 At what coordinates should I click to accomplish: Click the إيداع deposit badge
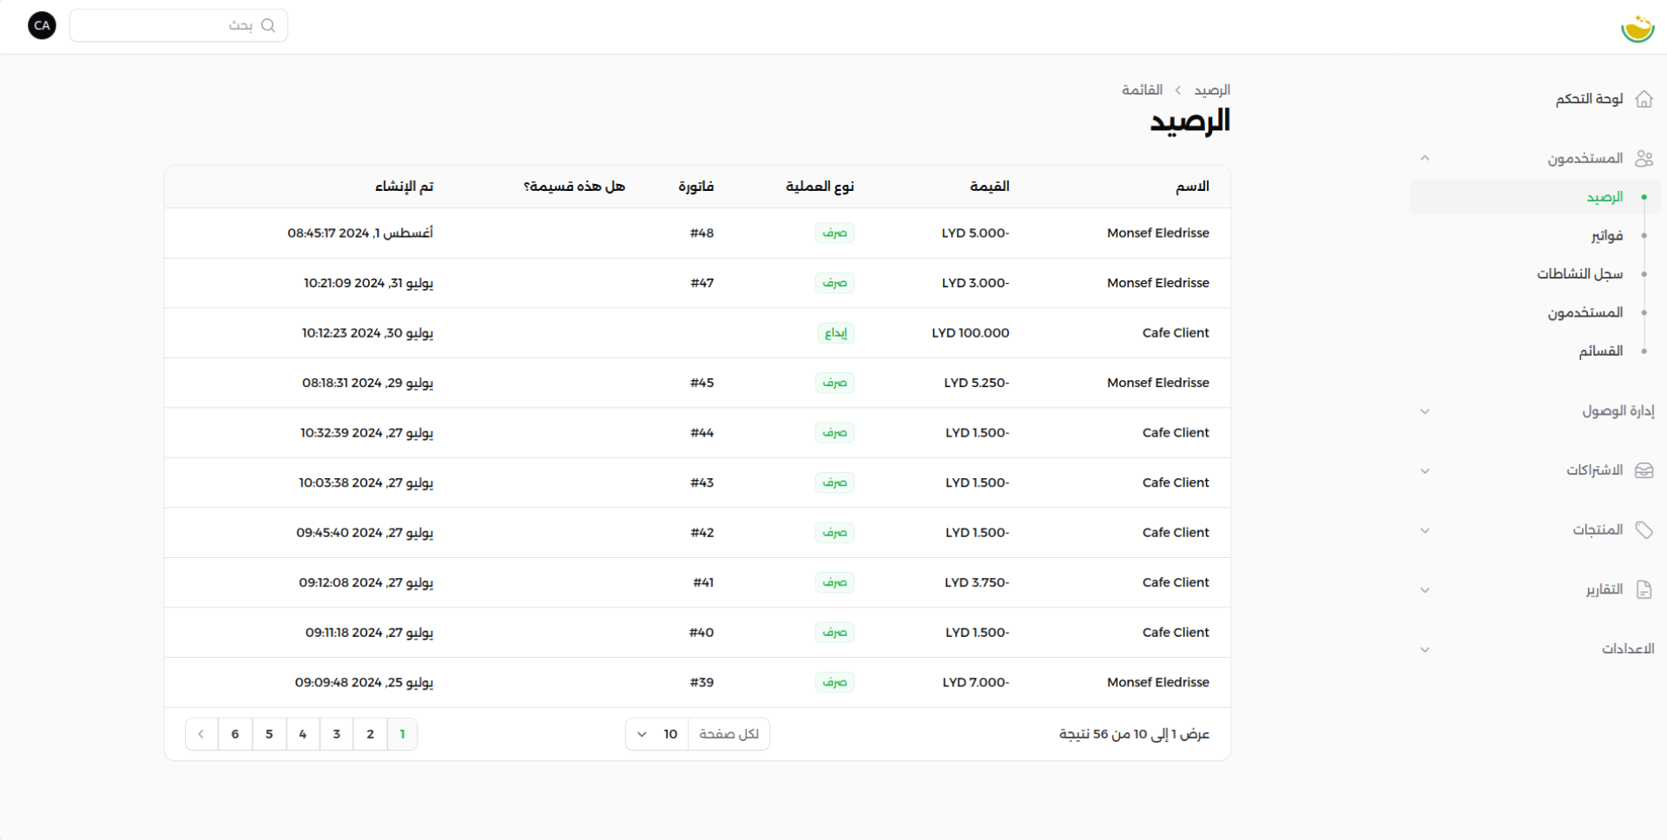pos(836,333)
